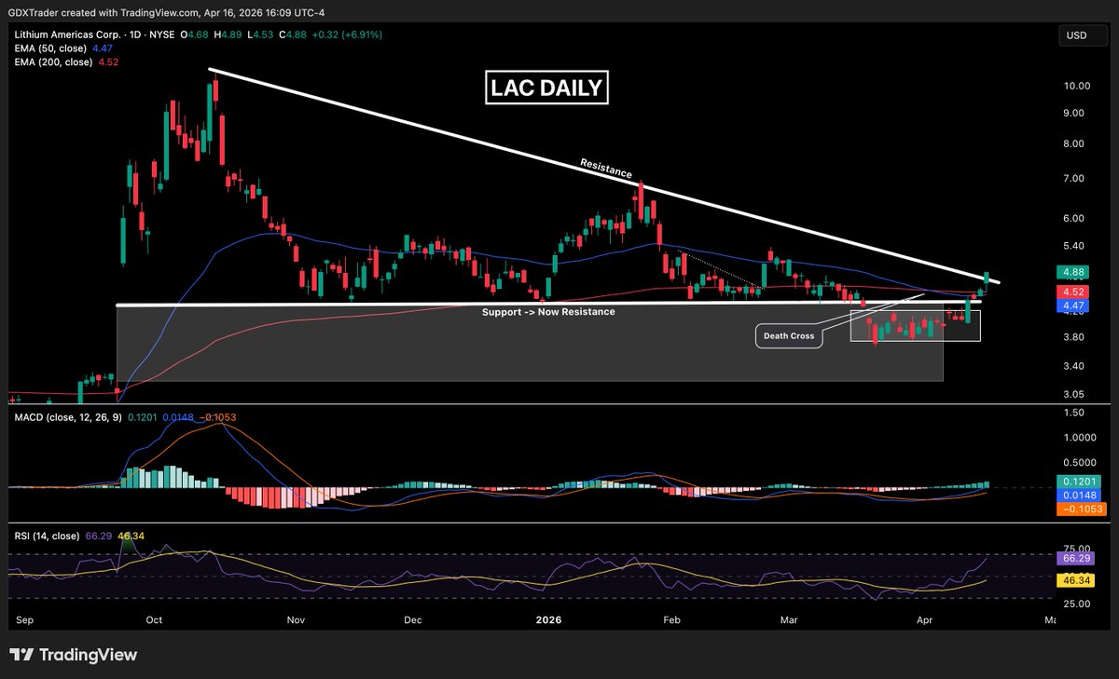Click the 1.50 MACD axis label

(x=1073, y=412)
